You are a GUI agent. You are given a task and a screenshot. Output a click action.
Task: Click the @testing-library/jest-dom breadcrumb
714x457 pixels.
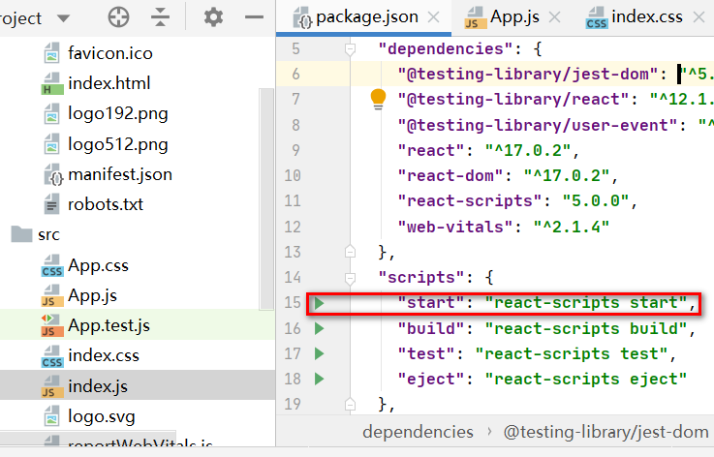(x=605, y=432)
